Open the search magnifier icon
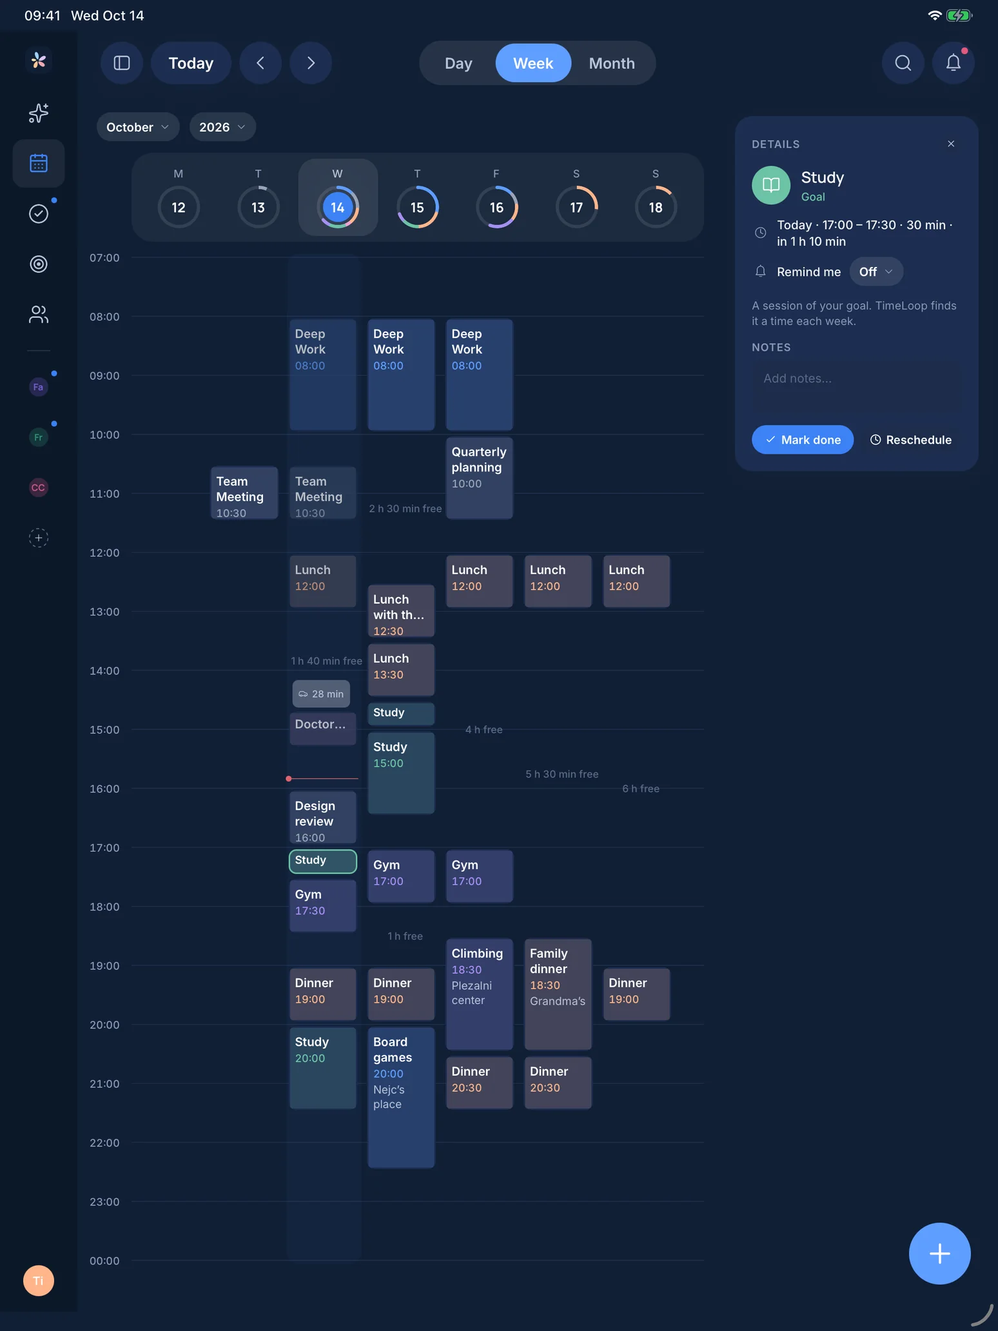998x1331 pixels. (903, 63)
